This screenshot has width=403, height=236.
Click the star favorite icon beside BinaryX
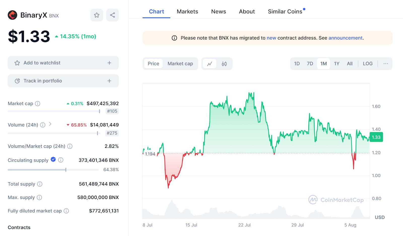point(97,15)
